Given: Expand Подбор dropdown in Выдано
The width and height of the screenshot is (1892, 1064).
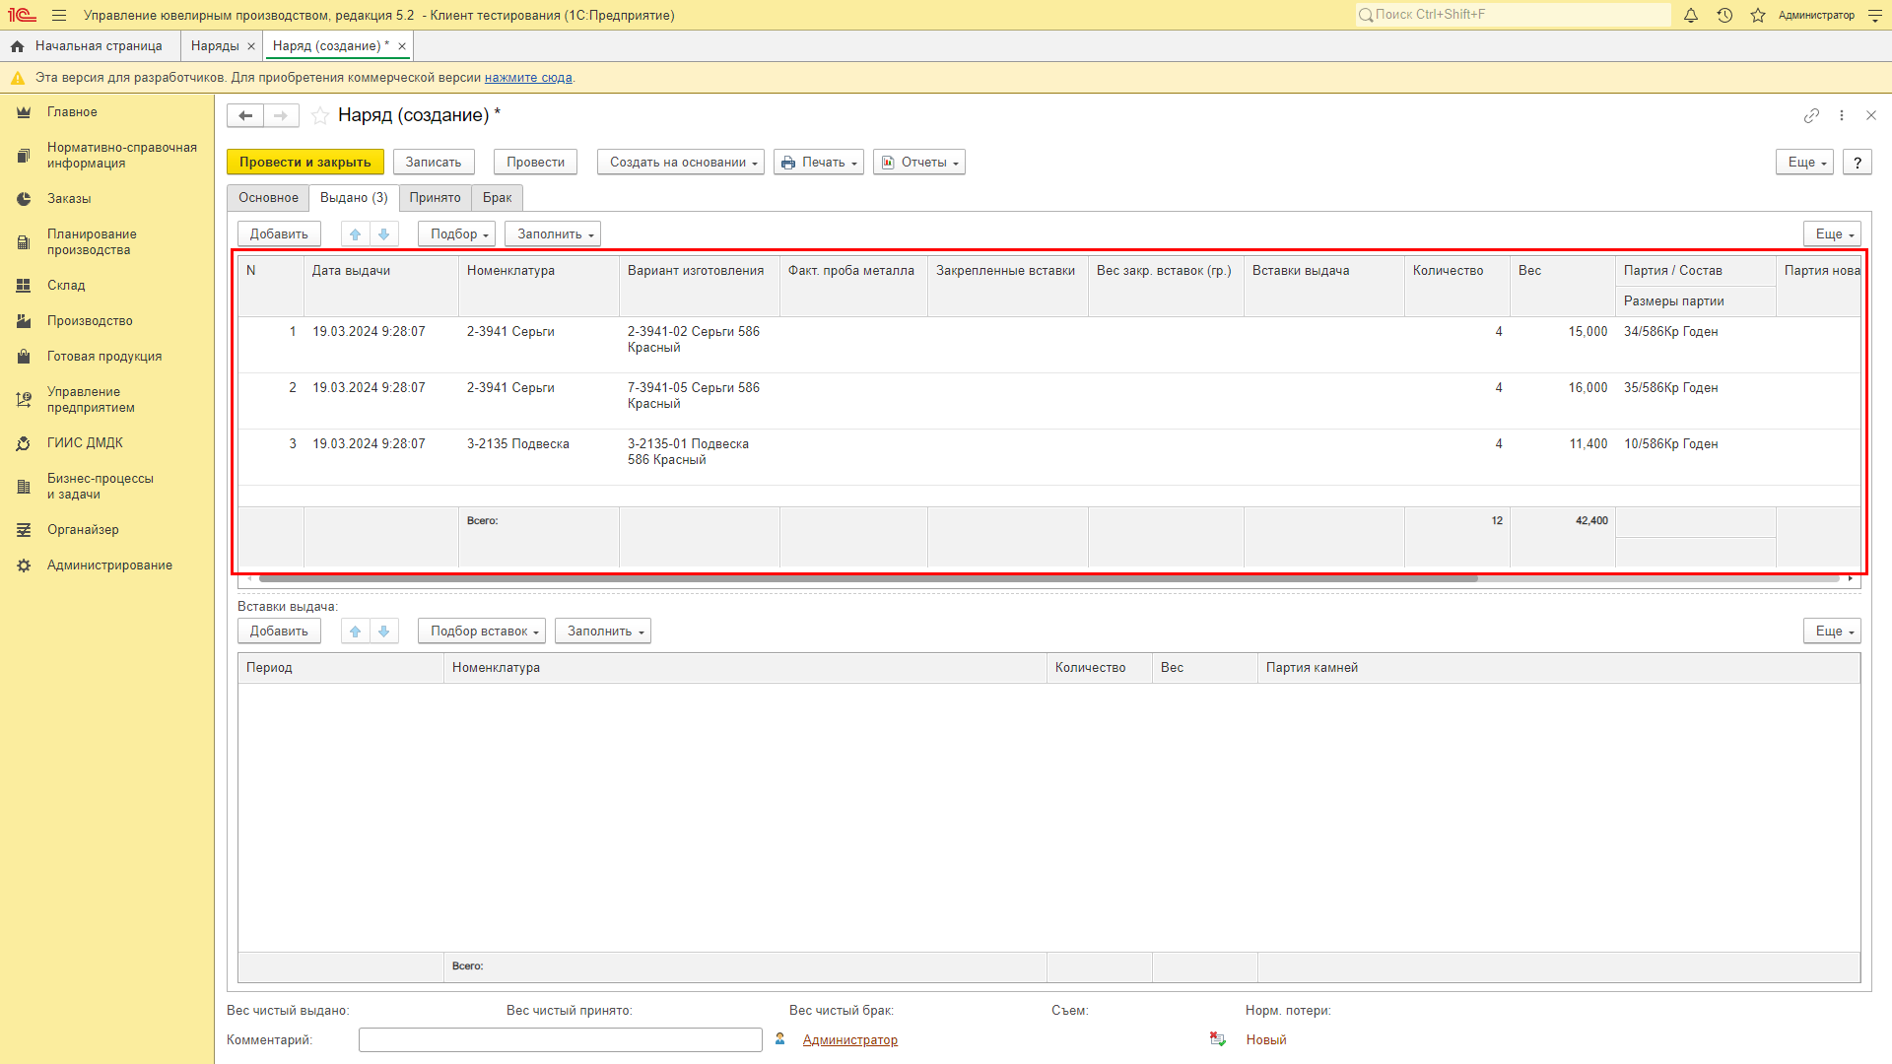Looking at the screenshot, I should click(456, 233).
